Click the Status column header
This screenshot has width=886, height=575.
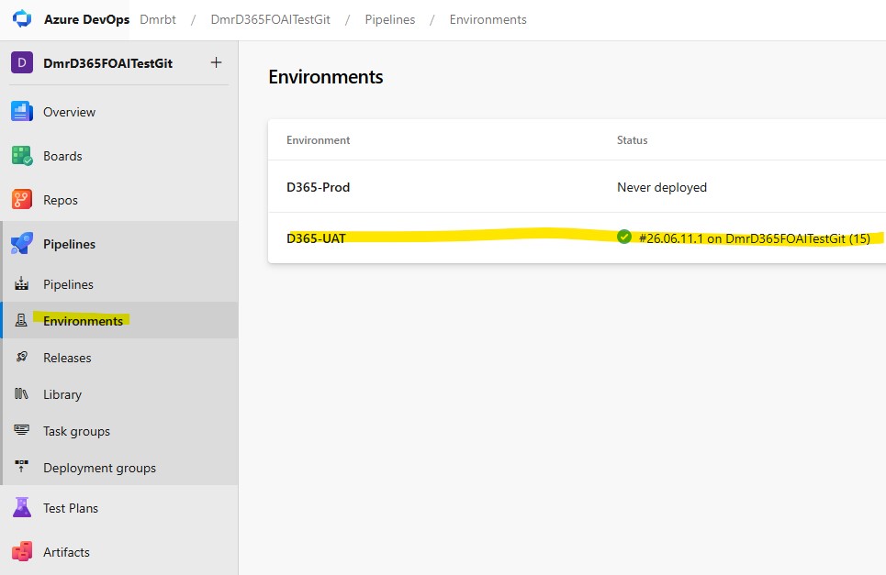(633, 140)
